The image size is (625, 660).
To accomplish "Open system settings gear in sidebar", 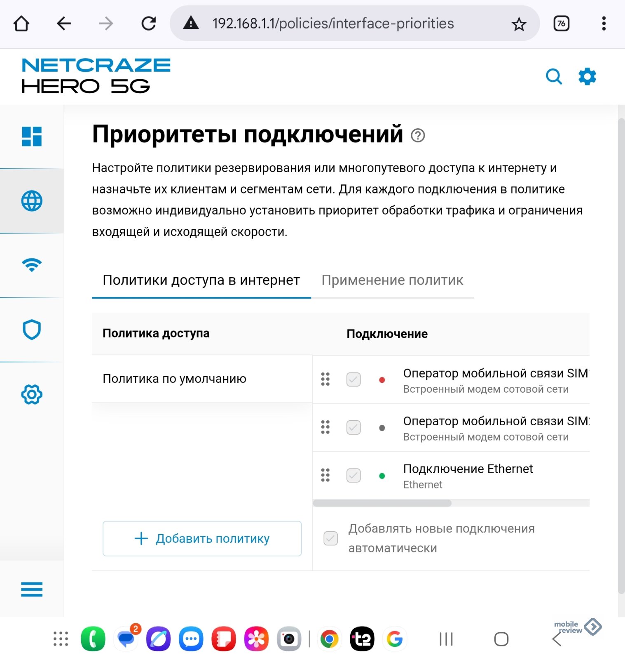I will [32, 394].
